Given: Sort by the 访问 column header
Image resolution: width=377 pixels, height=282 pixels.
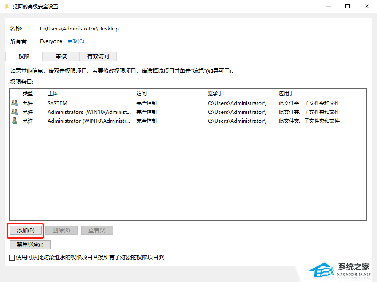Looking at the screenshot, I should 169,93.
